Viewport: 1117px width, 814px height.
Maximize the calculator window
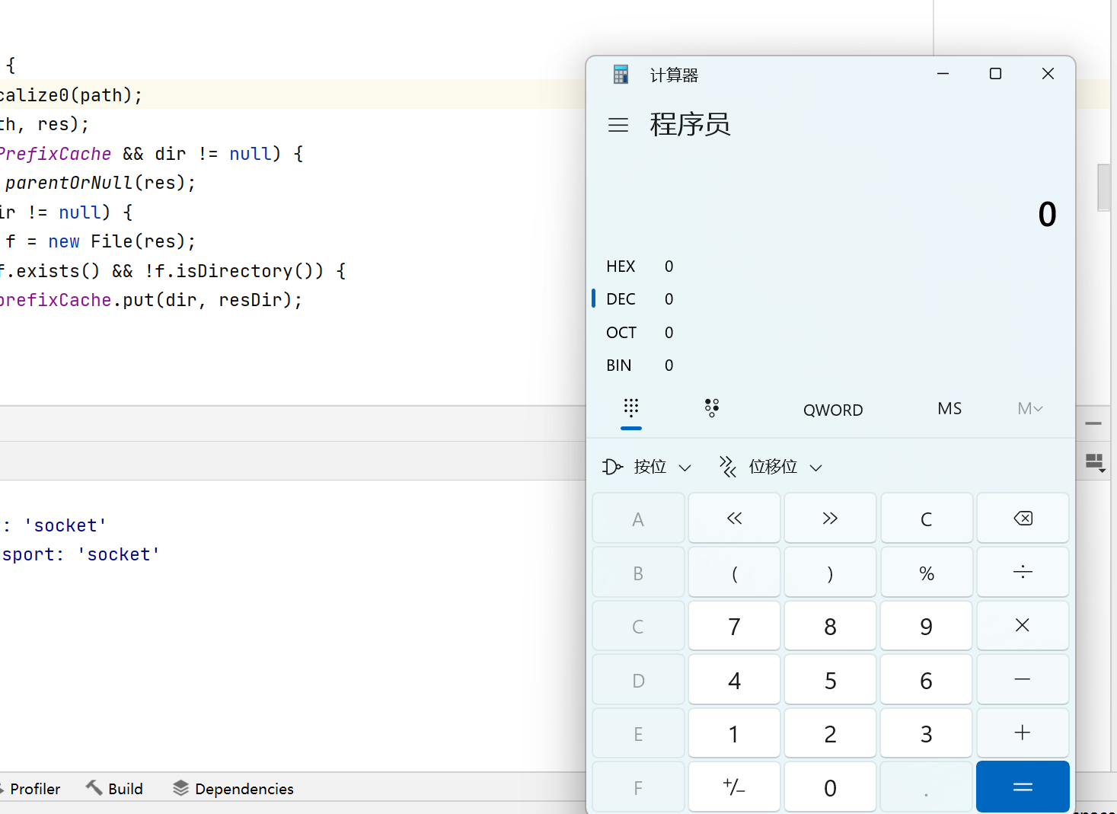[995, 74]
